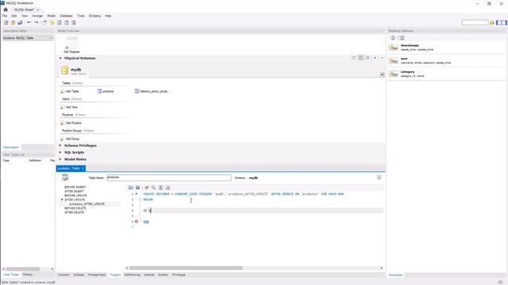Toggle invisible characters icon in trigger editor

coord(160,188)
